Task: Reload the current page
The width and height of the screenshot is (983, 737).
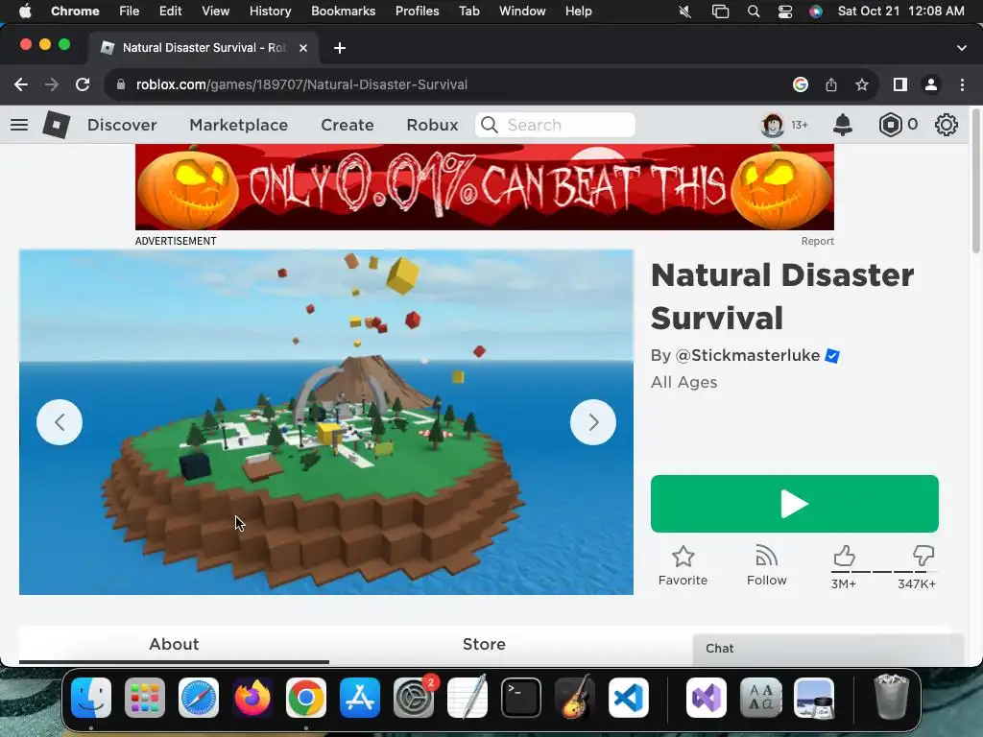Action: click(83, 84)
